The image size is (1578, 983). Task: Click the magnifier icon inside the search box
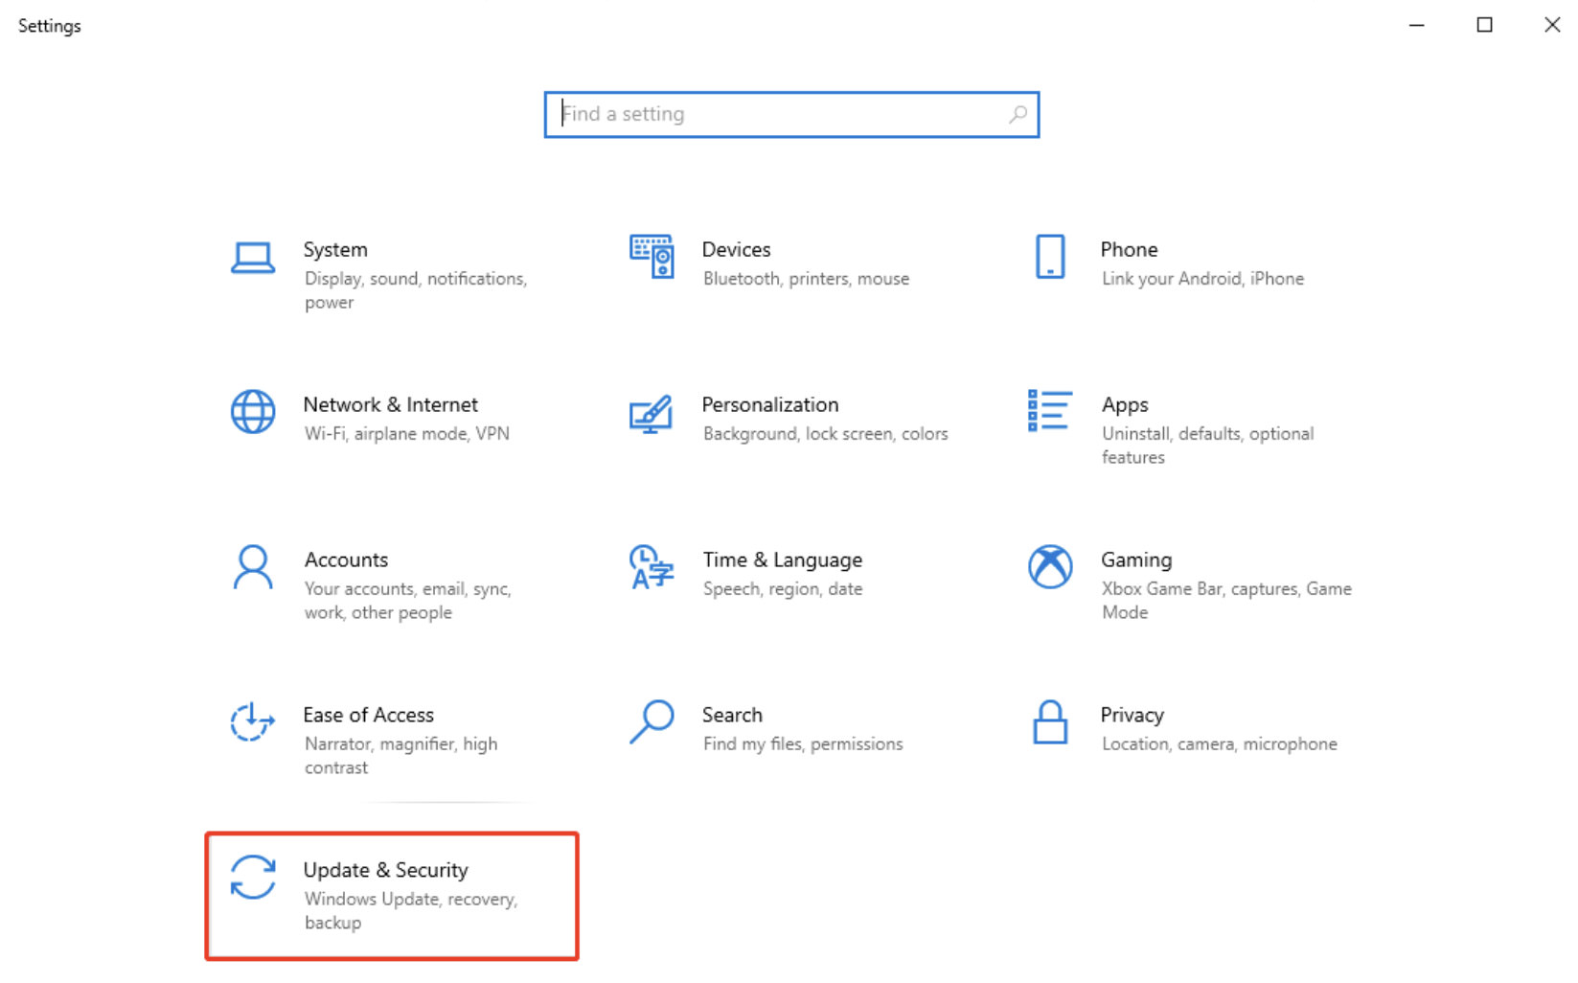tap(1018, 115)
